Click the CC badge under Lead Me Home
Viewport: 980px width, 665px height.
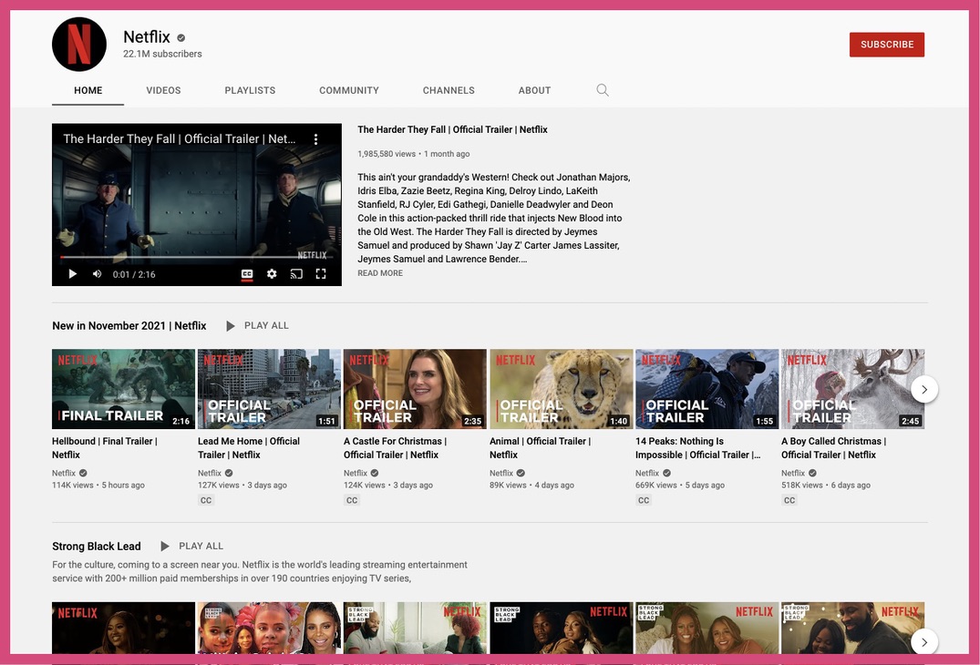(x=206, y=500)
